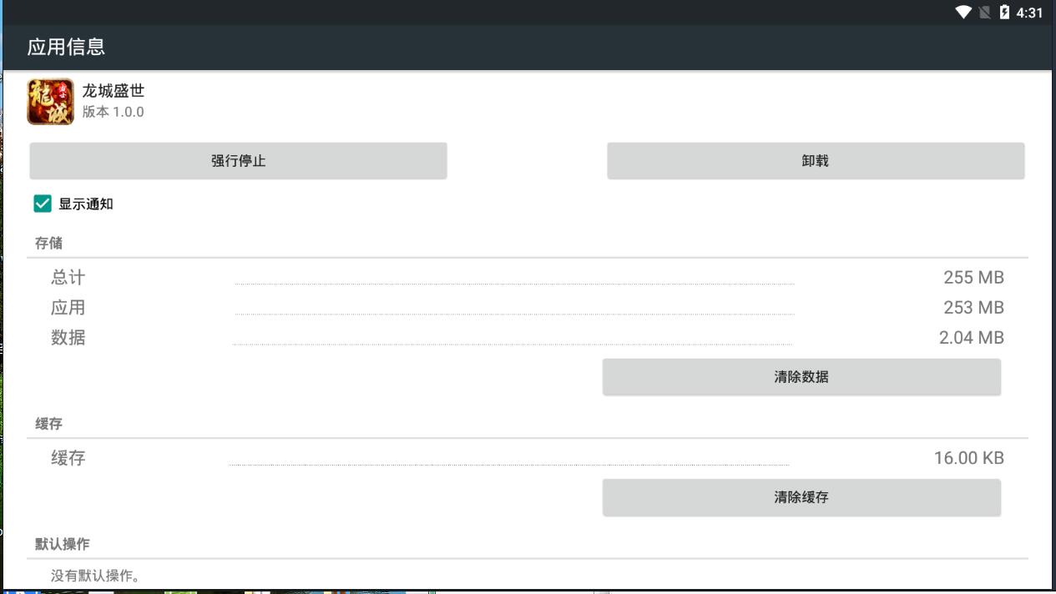Click the 龙城盛世 app icon
Screen dimensions: 1056x594
(50, 102)
